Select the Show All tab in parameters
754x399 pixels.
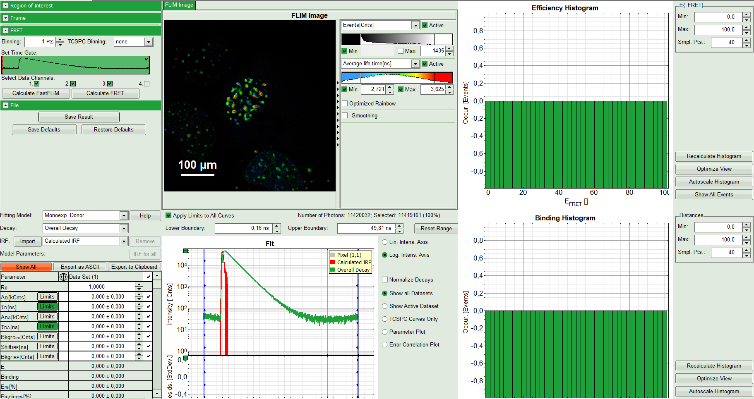click(x=26, y=267)
